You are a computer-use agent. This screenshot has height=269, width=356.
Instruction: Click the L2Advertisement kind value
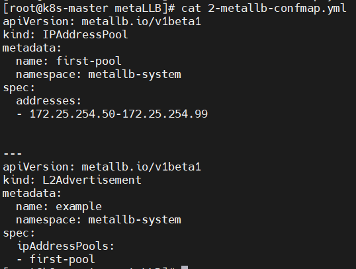[x=92, y=180]
